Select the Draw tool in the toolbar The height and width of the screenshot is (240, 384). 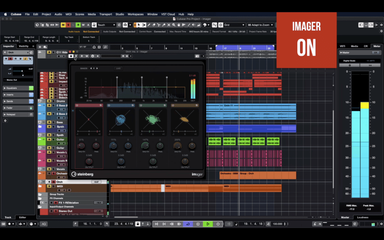[149, 25]
